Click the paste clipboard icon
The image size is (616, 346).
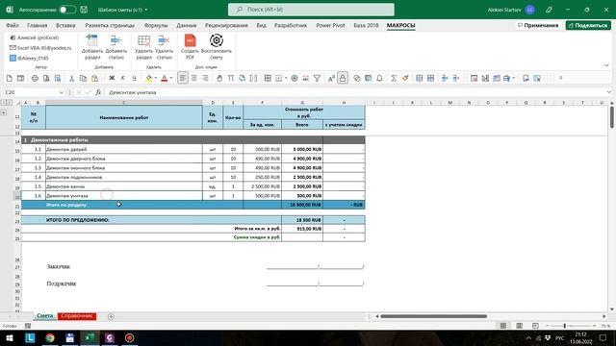coord(94,79)
